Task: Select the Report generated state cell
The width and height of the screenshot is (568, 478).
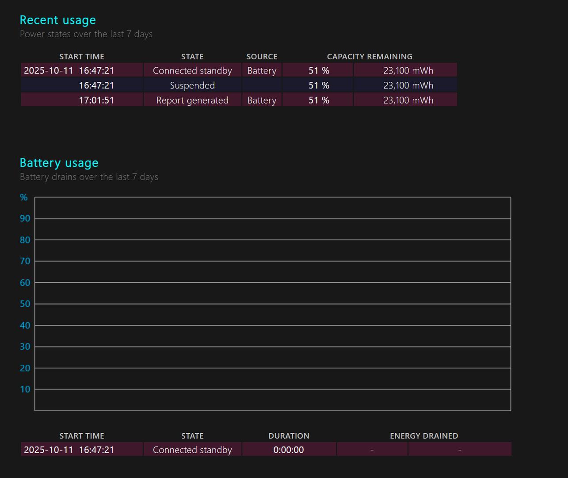Action: 192,100
